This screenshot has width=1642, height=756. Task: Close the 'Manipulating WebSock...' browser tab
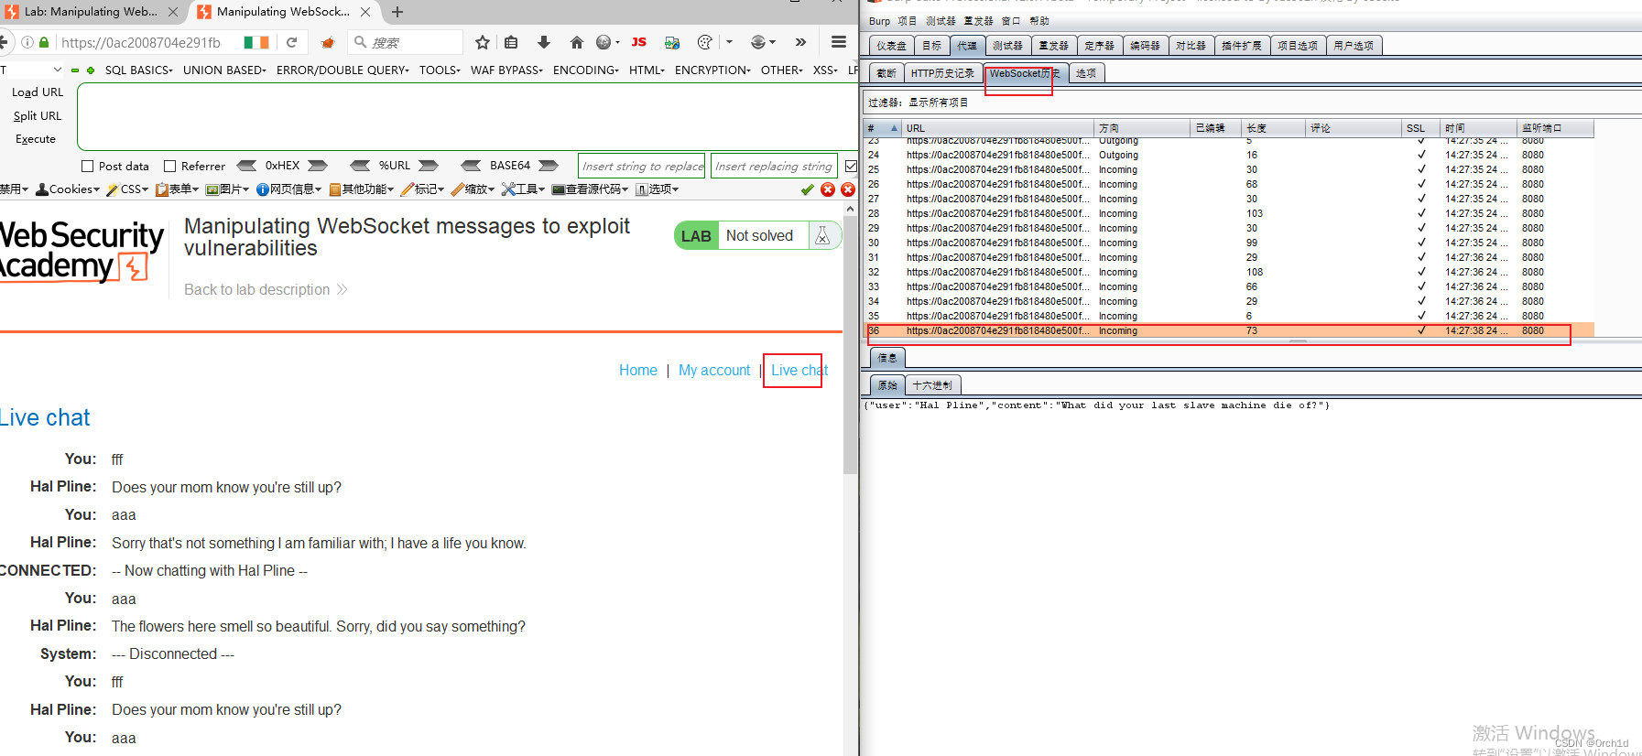(365, 12)
